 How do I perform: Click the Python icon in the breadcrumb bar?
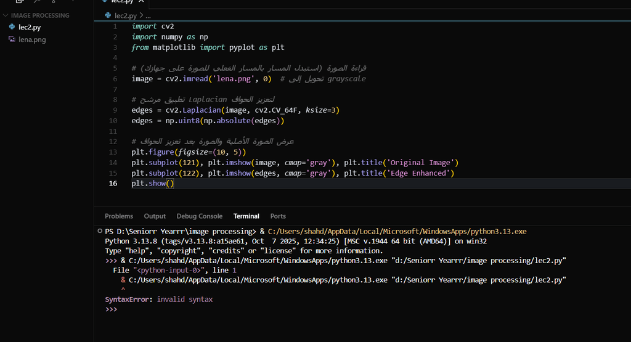108,15
